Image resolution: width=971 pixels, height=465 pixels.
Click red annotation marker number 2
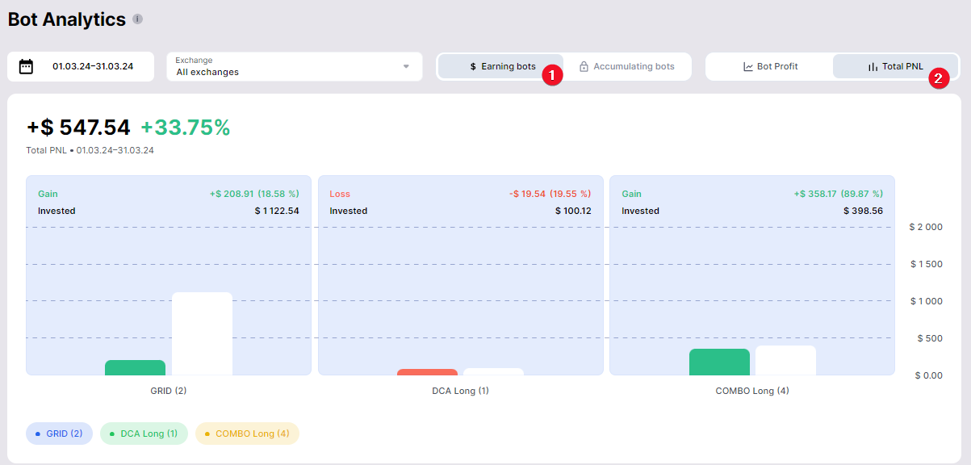click(x=938, y=78)
